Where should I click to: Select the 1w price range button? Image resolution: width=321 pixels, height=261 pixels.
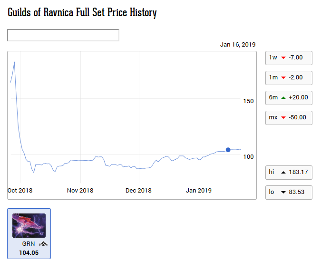click(x=288, y=58)
